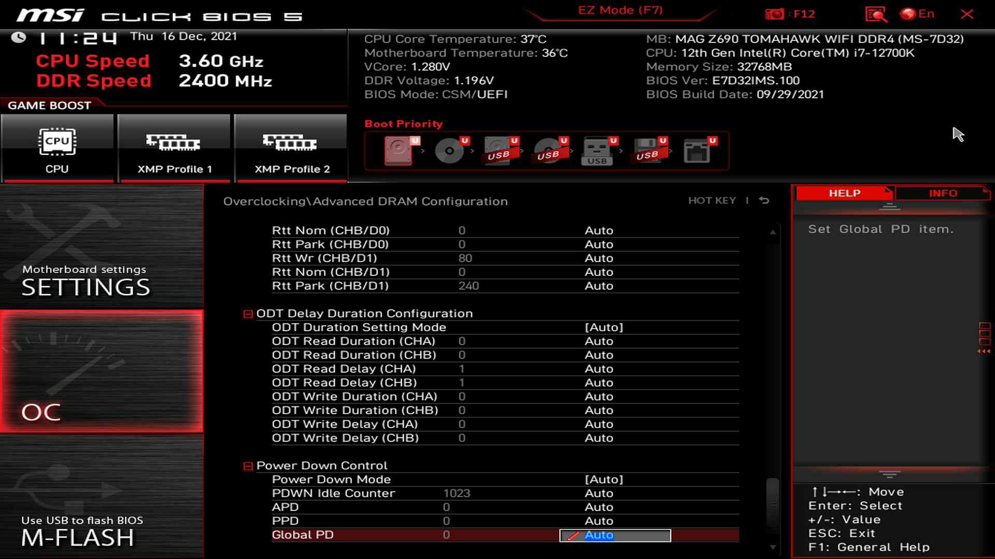The image size is (995, 559).
Task: Select Rtt Nom (CHB/D1) Auto value
Action: 599,272
